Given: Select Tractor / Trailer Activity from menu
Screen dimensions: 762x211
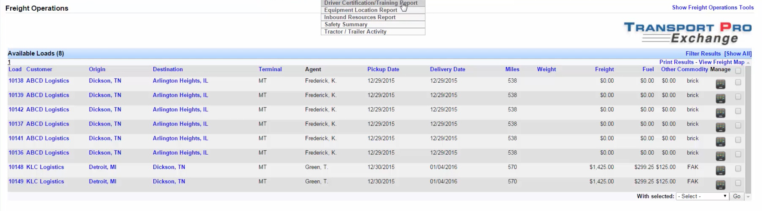Looking at the screenshot, I should pyautogui.click(x=355, y=31).
